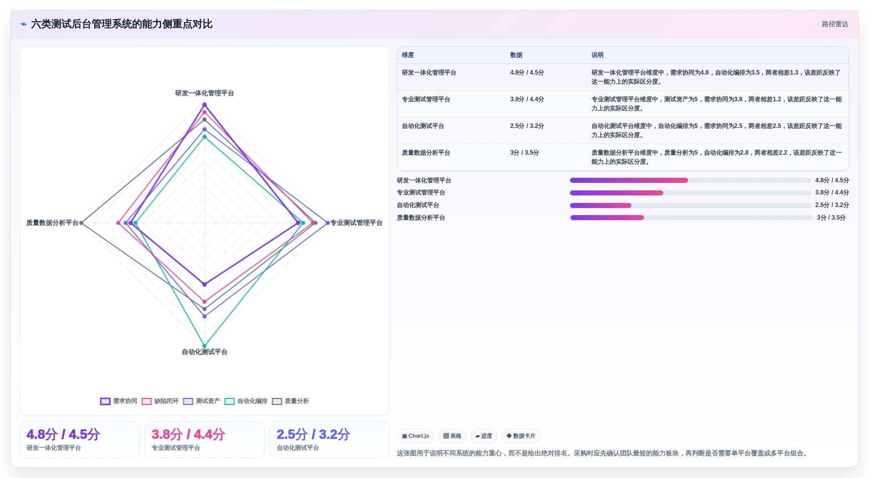Toggle the 缺陷闭环 legend series
This screenshot has height=478, width=869.
coord(160,401)
